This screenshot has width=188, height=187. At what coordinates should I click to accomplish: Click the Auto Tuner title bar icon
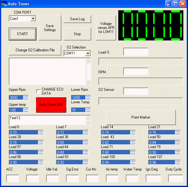(x=4, y=4)
